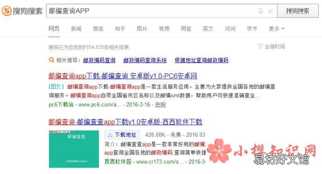Open the 根据地址查询邮政编码 related link

201,60
